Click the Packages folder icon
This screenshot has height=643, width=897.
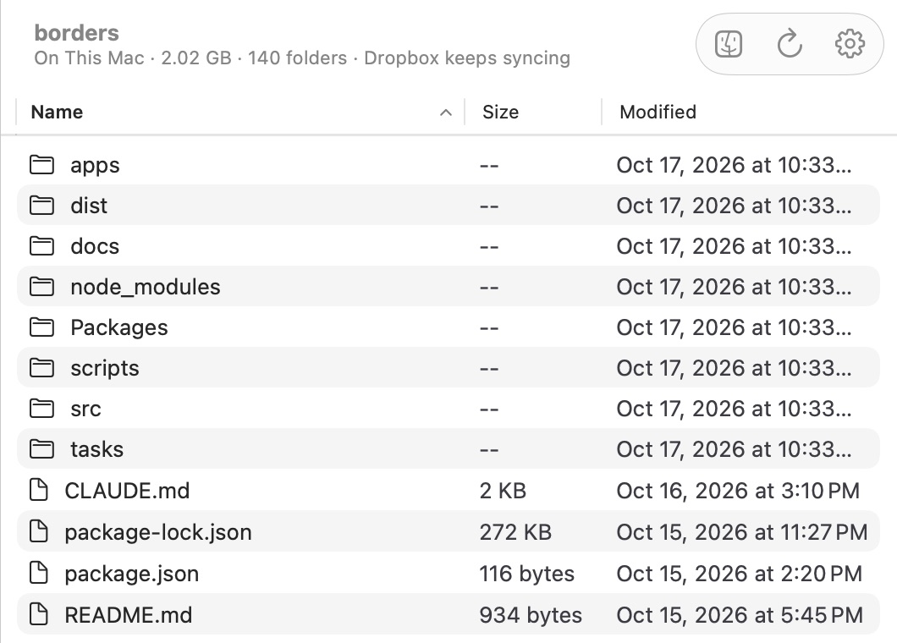click(41, 327)
